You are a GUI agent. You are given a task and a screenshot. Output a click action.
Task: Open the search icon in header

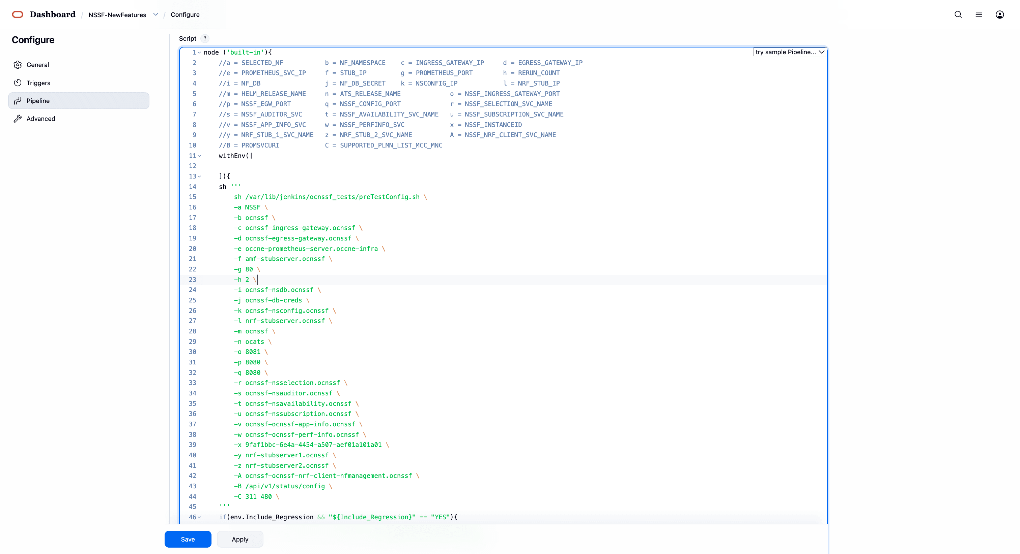point(958,14)
